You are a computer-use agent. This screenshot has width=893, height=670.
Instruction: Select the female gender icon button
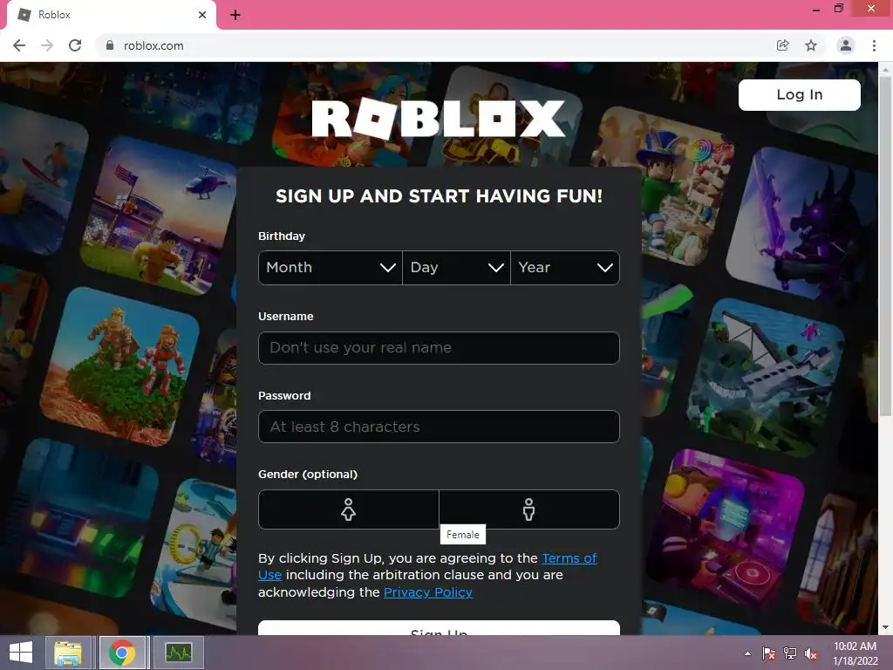point(349,509)
